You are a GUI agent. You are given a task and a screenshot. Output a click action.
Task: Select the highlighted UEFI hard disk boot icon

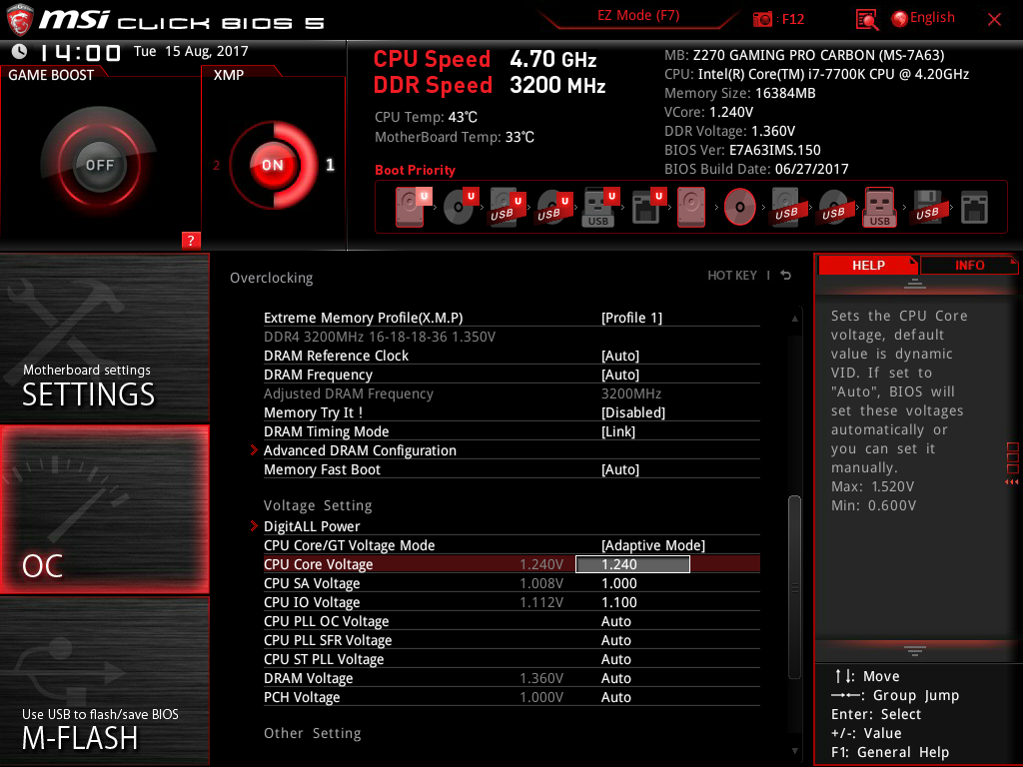click(x=412, y=207)
